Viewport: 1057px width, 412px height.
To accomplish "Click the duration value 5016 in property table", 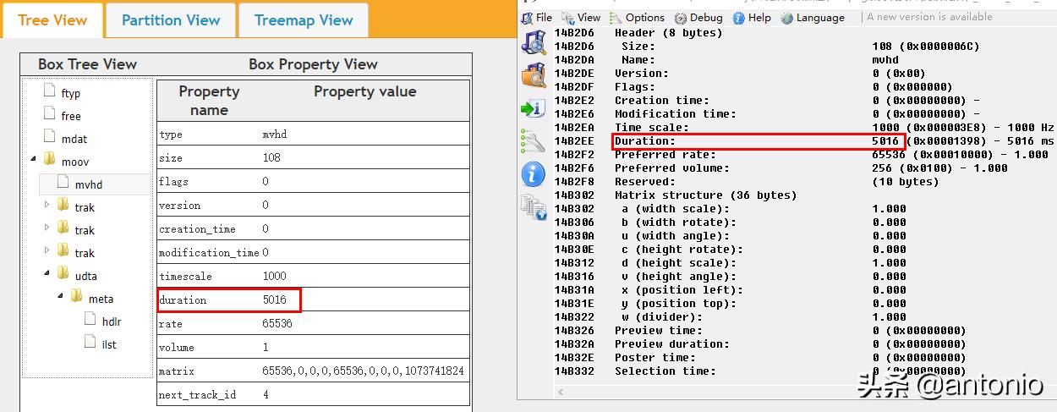I will coord(275,300).
